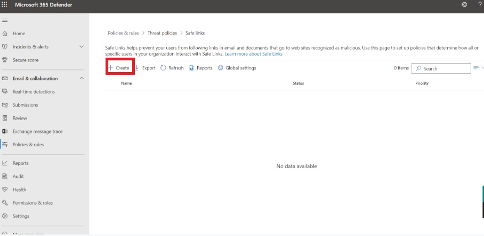Click the Home house icon

coord(5,34)
